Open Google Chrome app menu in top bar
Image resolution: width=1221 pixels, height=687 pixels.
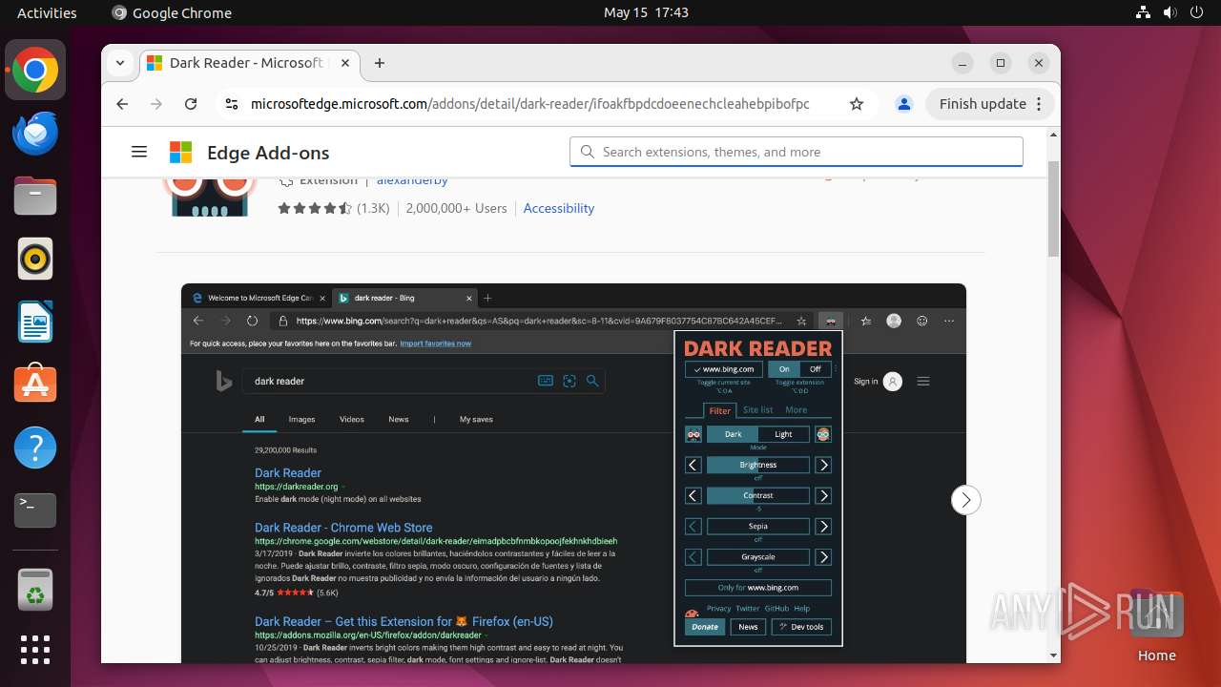[x=172, y=12]
